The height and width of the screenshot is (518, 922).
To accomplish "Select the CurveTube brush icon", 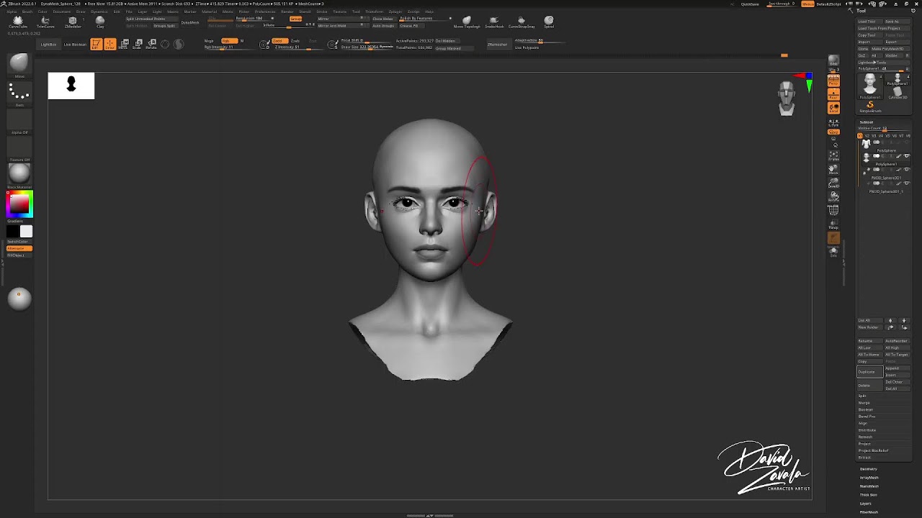I will coord(18,22).
